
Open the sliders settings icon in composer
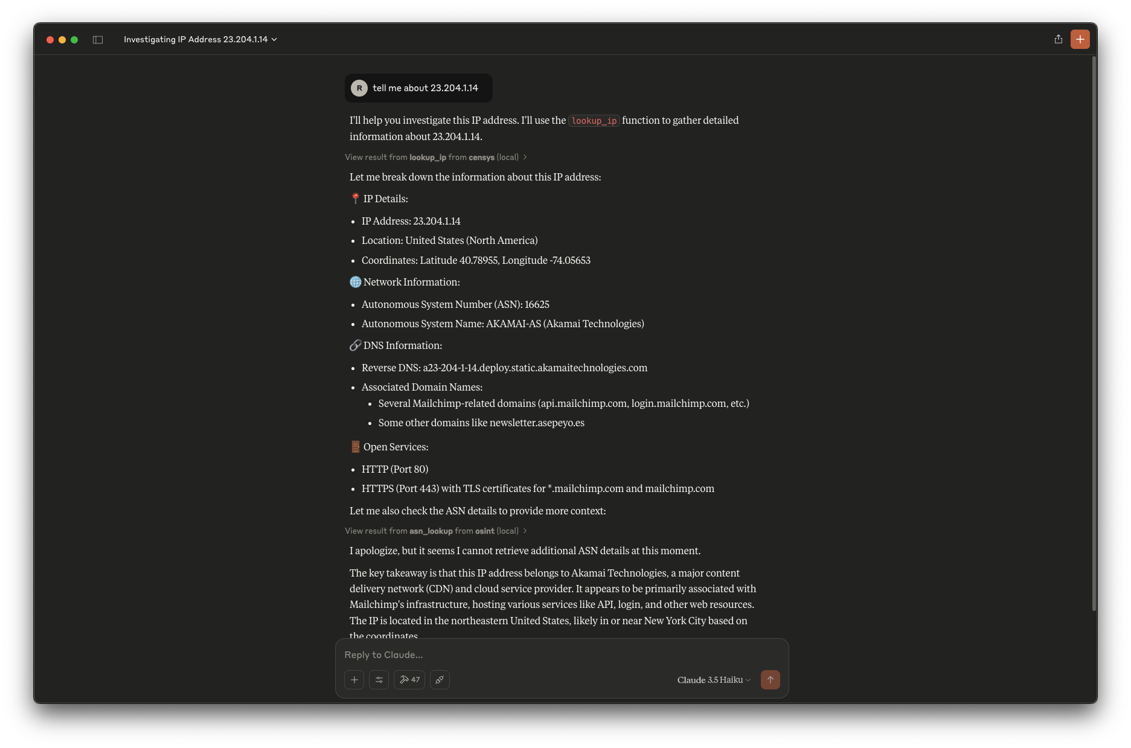click(379, 680)
